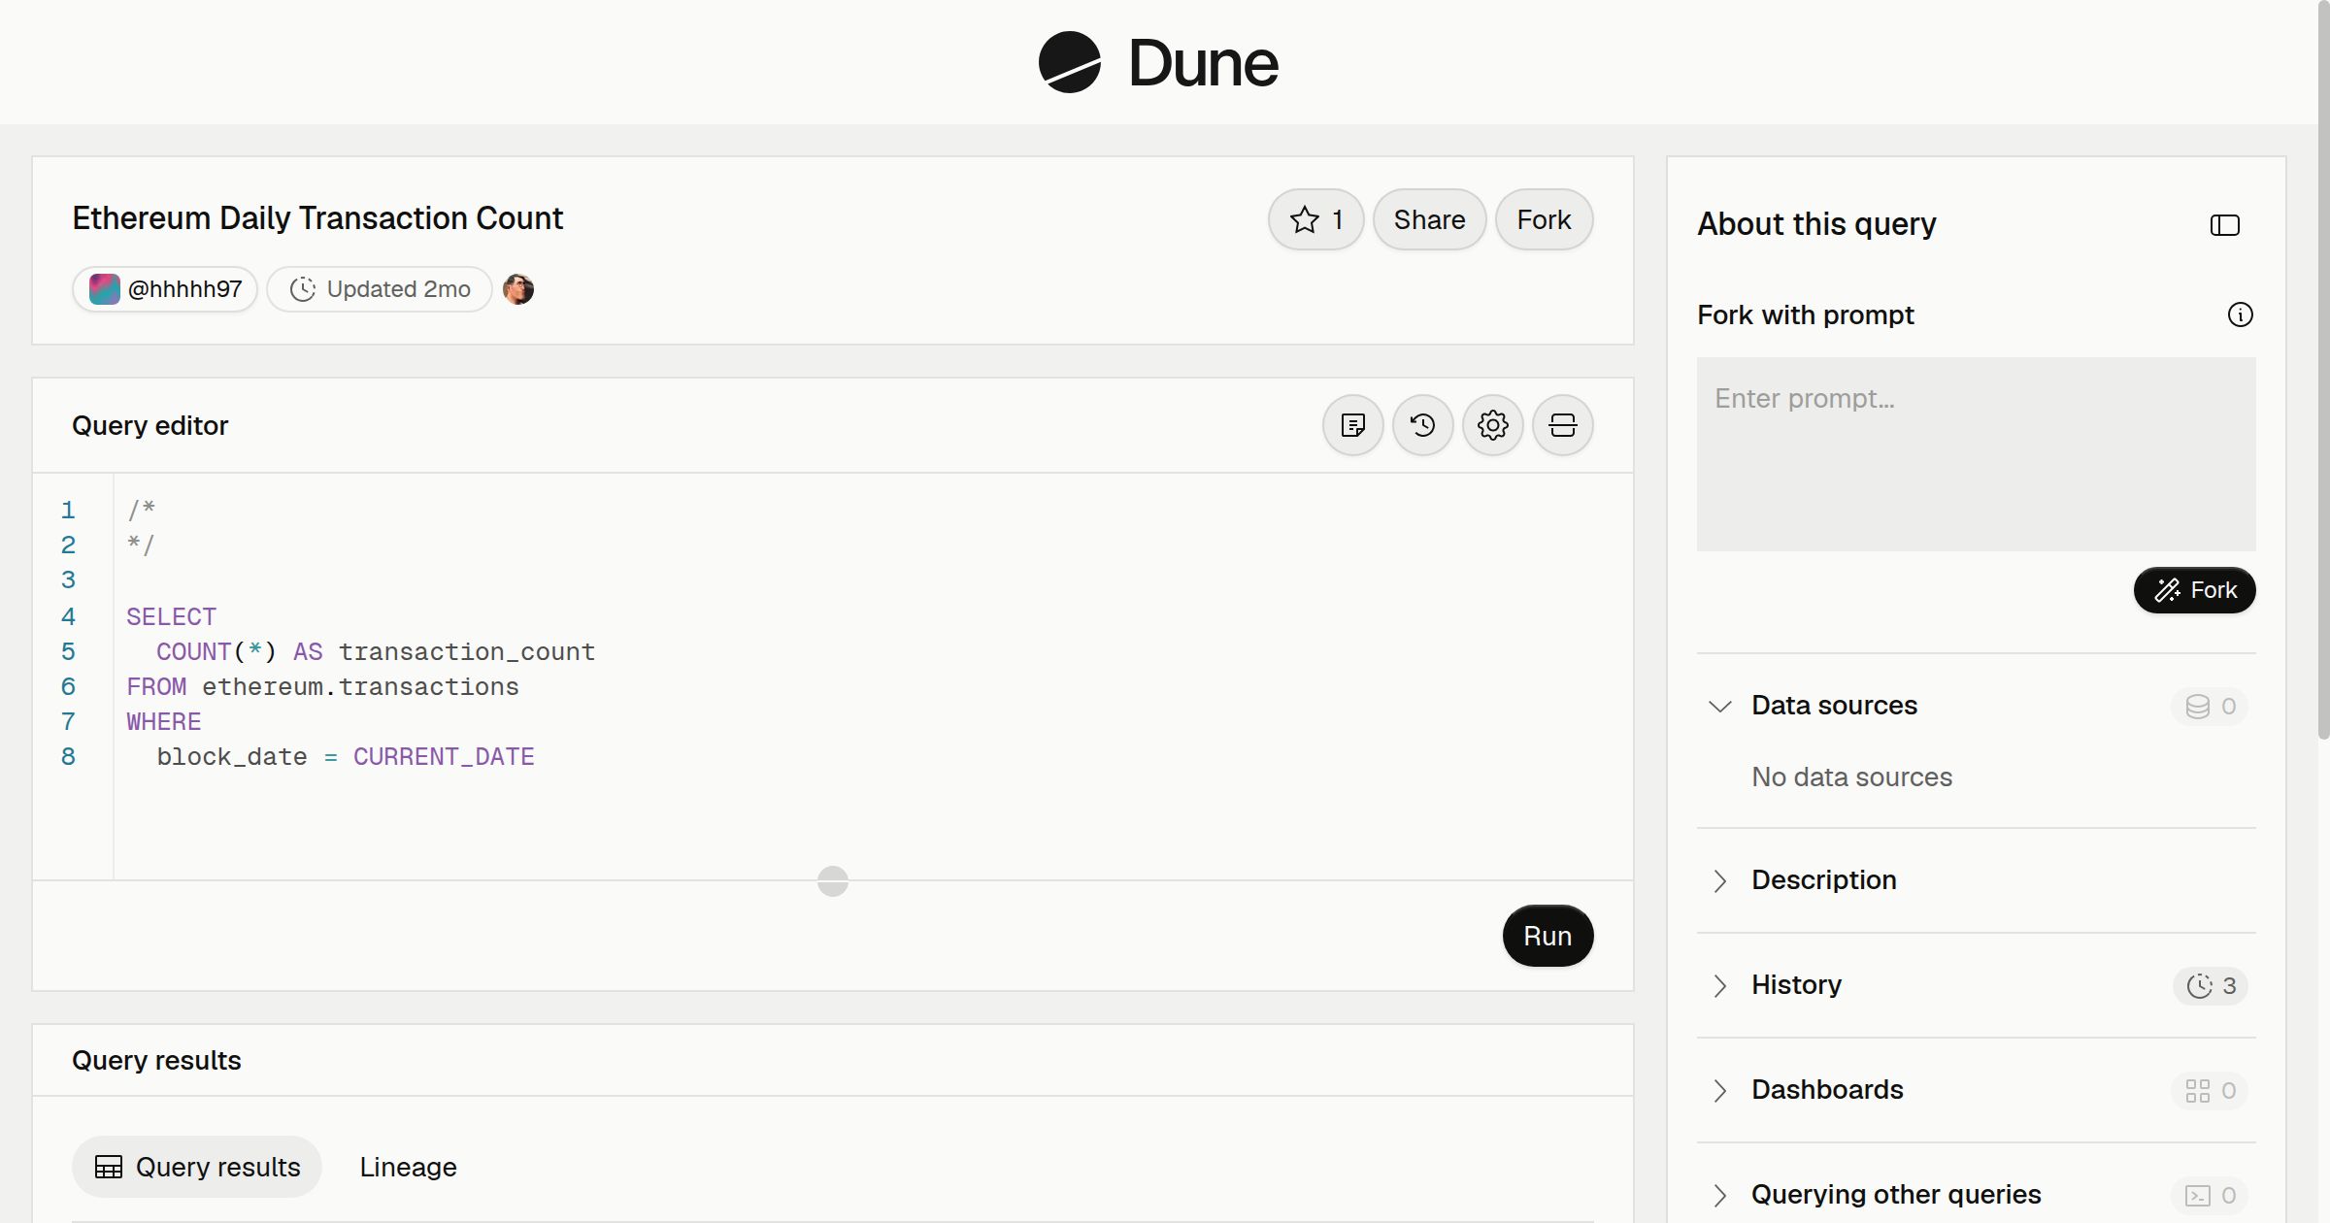Star this query
This screenshot has height=1223, width=2330.
coord(1316,219)
